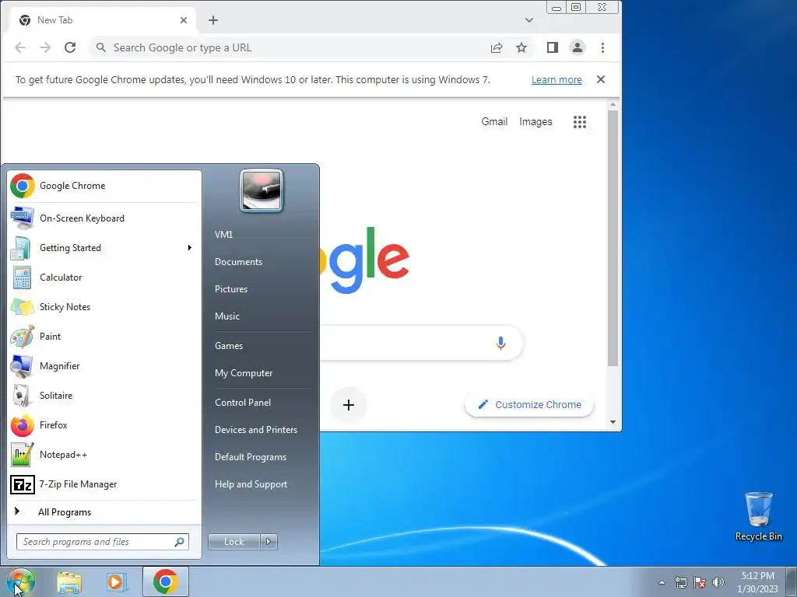
Task: Click the New Tab tab
Action: point(102,20)
